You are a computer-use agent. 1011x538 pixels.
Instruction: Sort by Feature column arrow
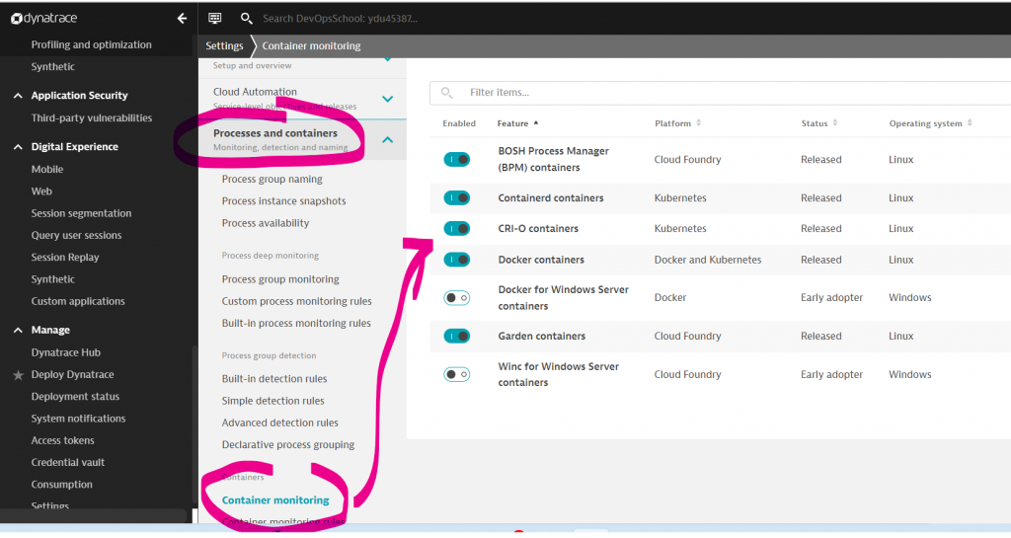click(x=536, y=123)
